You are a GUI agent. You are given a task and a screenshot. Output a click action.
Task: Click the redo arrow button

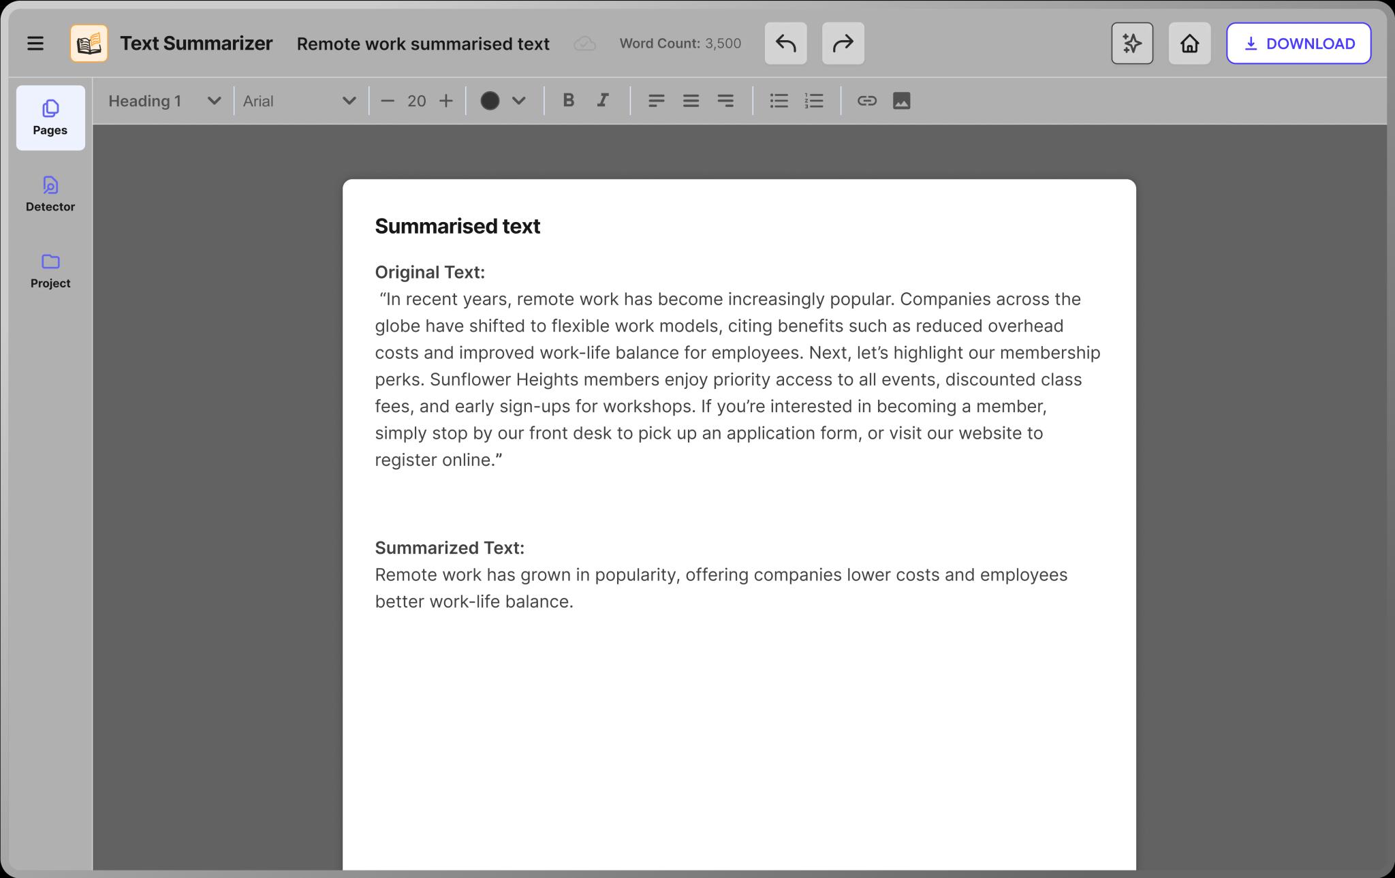coord(843,44)
